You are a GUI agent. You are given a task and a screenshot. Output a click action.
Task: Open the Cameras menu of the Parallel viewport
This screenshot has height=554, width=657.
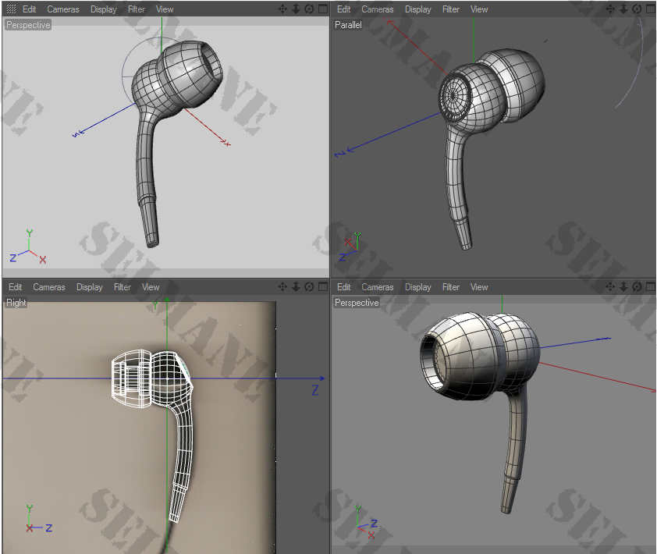pyautogui.click(x=378, y=9)
